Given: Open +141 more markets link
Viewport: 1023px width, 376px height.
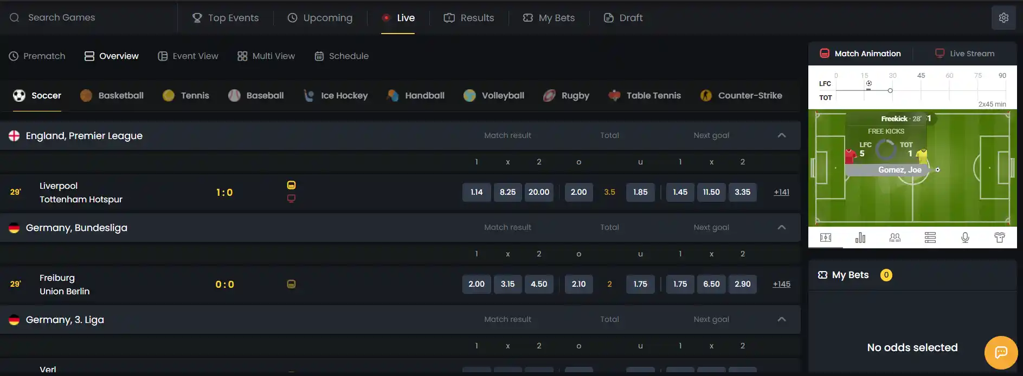Looking at the screenshot, I should coord(781,192).
